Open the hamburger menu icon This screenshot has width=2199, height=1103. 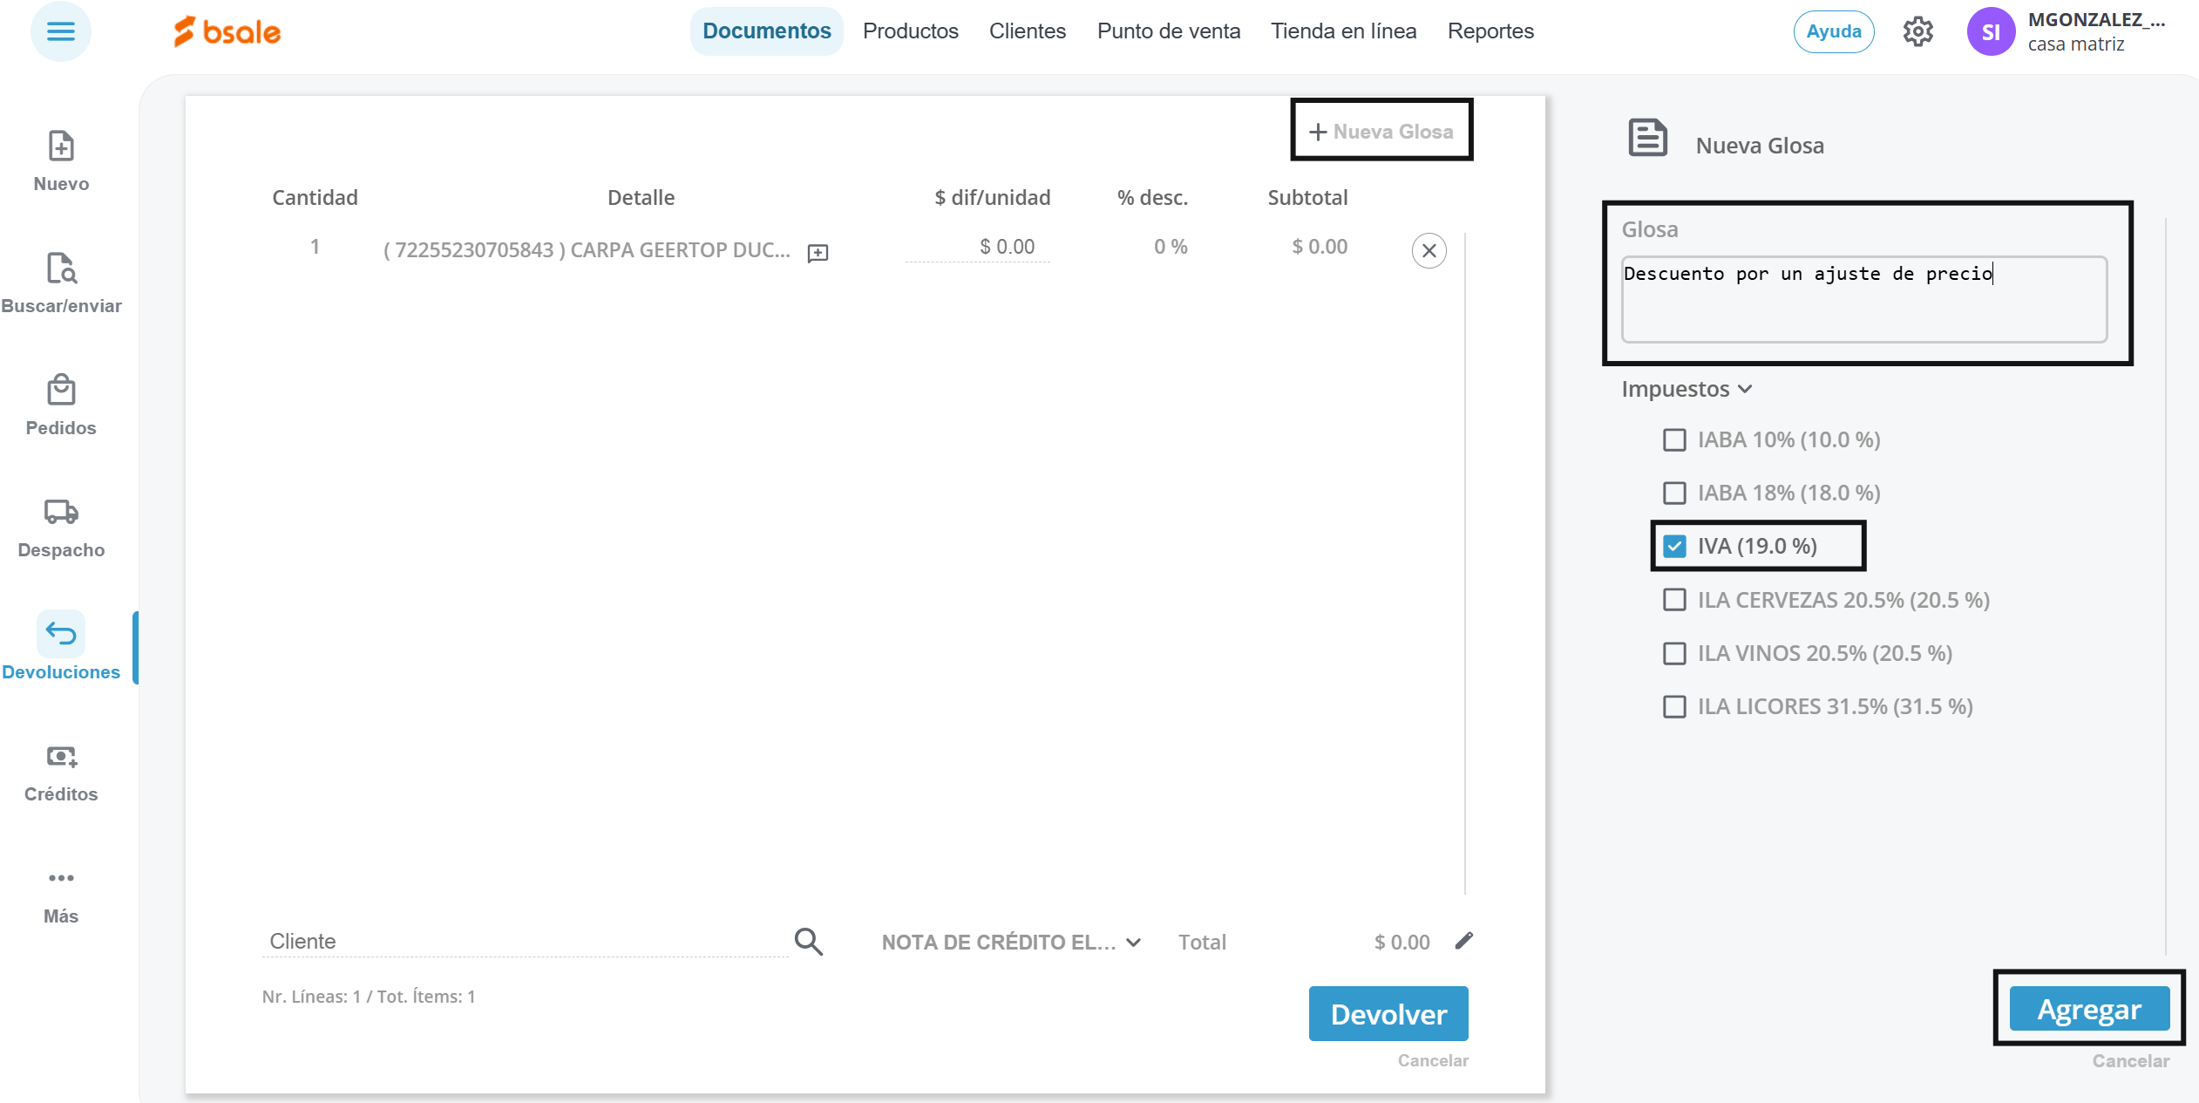60,32
